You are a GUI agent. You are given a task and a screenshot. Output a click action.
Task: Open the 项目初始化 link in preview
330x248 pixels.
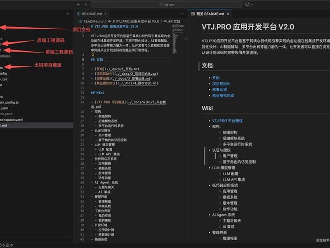[221, 83]
